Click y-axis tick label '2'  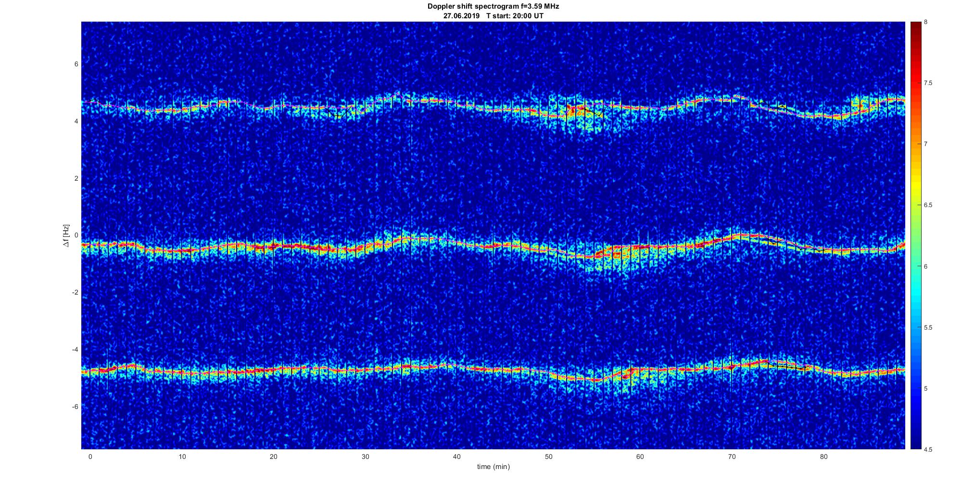coord(76,178)
